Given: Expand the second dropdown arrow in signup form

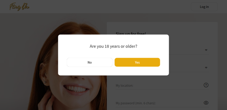Looking at the screenshot, I should 206,68.
